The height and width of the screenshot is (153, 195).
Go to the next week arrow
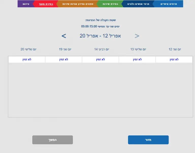click(64, 36)
